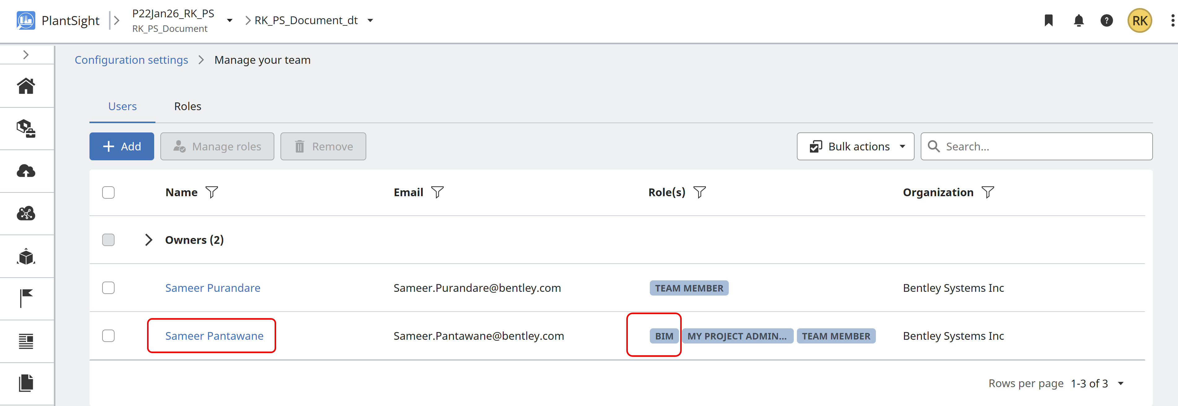Filter the Name column
Viewport: 1178px width, 406px height.
212,192
